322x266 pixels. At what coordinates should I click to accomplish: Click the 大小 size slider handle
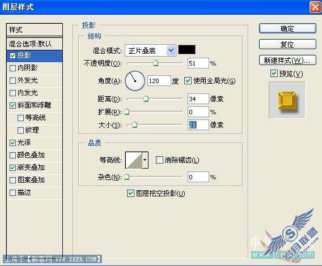(x=134, y=125)
